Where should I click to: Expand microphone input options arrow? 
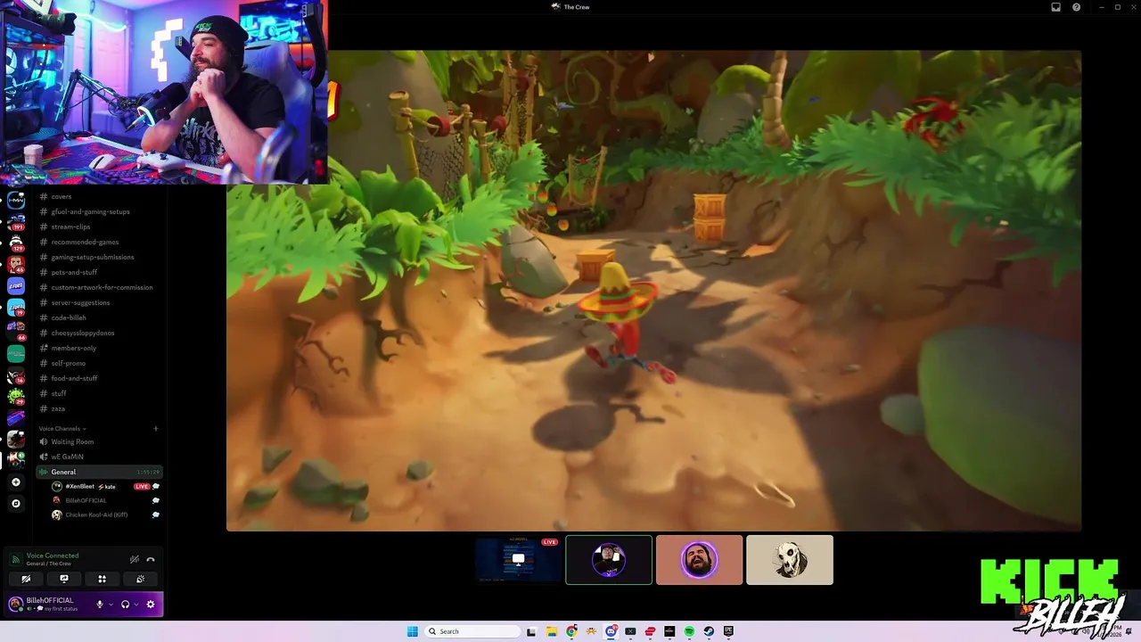[x=111, y=605]
